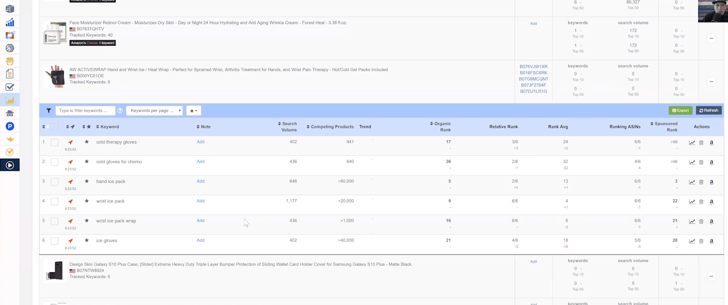Sort by Search Volume column

tap(287, 127)
